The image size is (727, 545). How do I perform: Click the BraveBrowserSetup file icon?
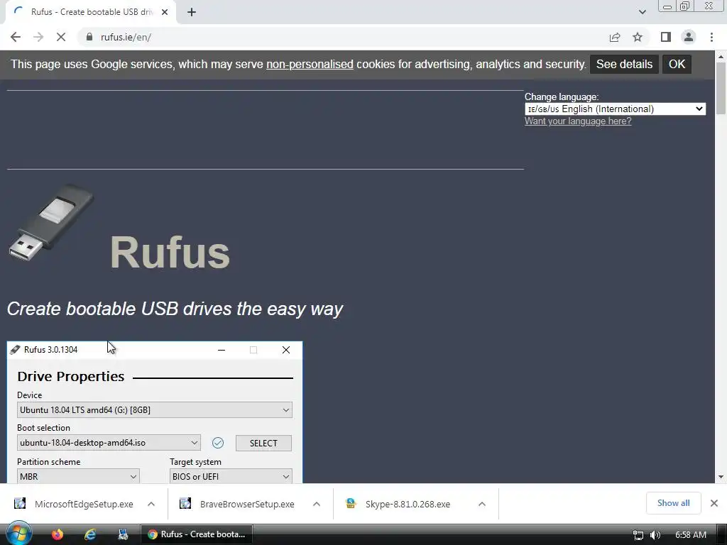click(x=185, y=503)
